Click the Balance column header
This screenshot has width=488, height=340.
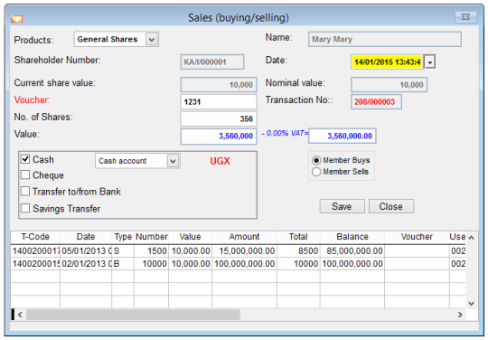(352, 237)
